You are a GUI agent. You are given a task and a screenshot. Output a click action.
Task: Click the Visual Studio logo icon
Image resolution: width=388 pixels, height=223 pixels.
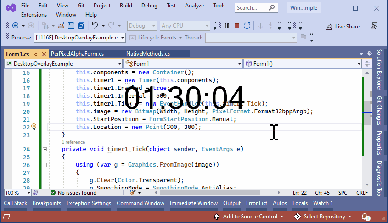coord(11,8)
